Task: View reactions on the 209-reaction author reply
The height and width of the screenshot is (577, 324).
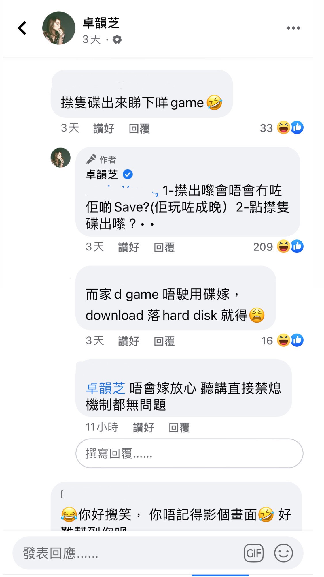Action: 278,246
